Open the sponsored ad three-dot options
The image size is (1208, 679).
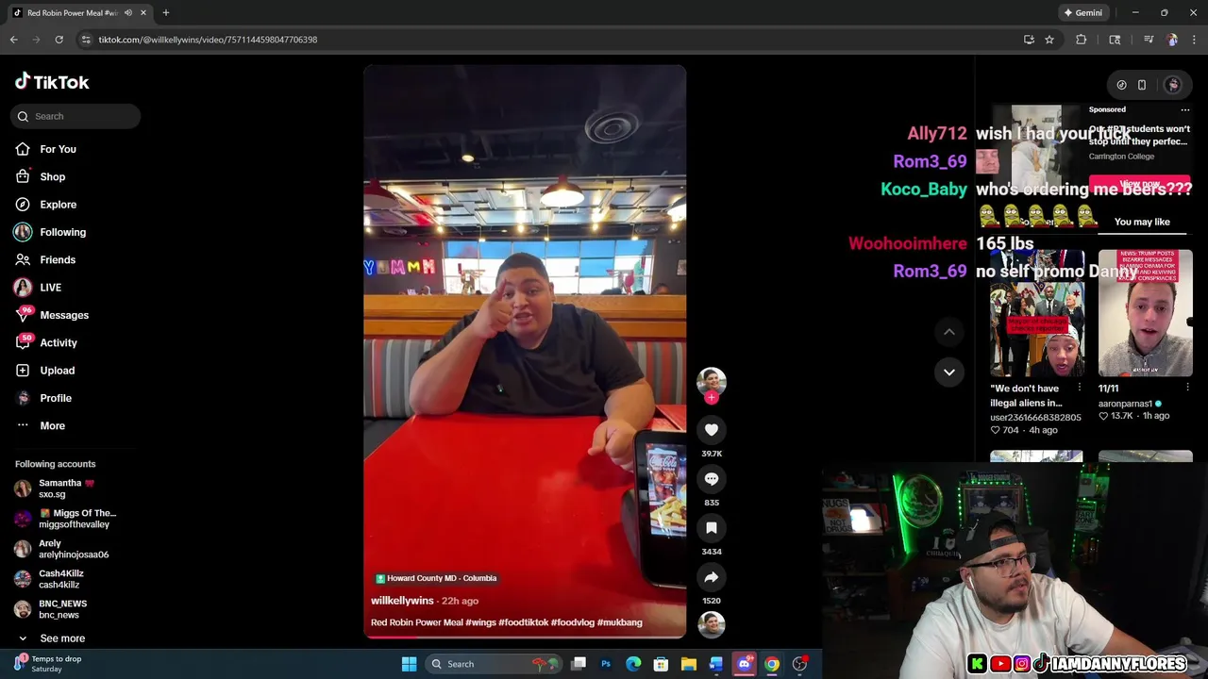coord(1185,109)
